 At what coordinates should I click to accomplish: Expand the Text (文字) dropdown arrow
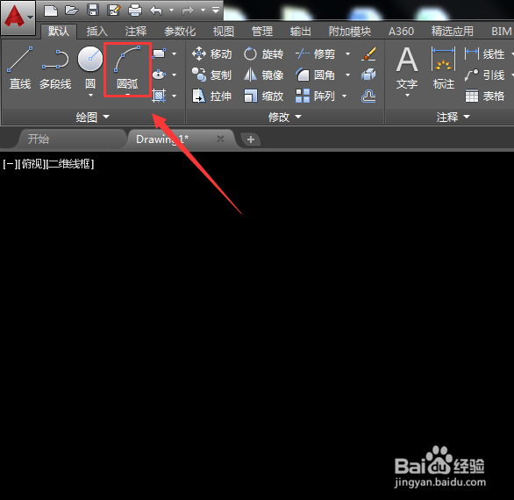click(407, 96)
